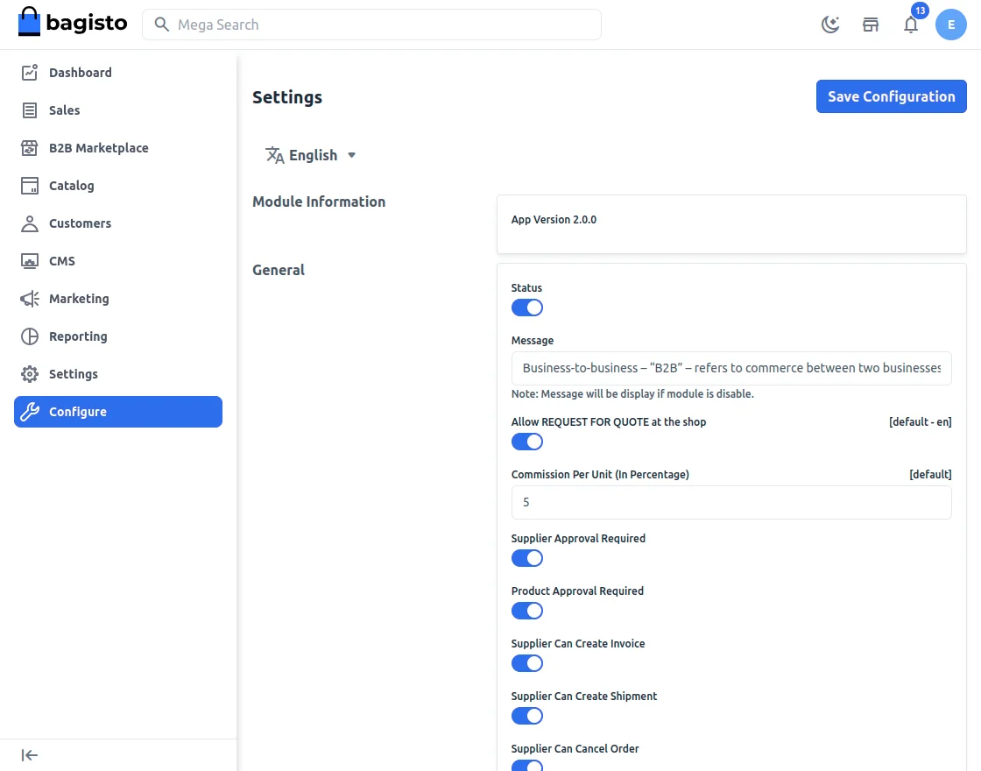Open the Marketing sidebar section
Screen dimensions: 981x771
coord(79,299)
